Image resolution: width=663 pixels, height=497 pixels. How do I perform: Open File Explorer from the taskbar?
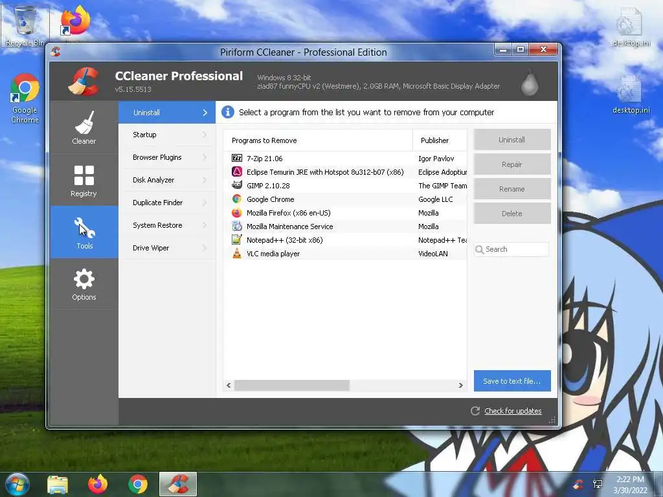click(58, 484)
